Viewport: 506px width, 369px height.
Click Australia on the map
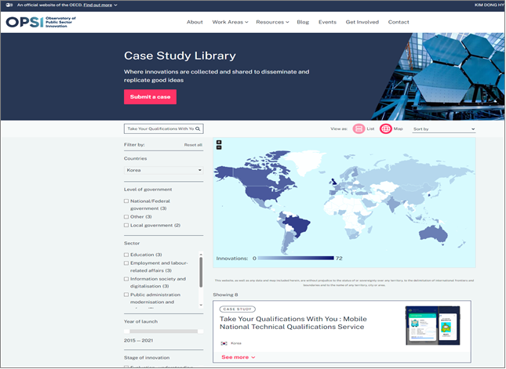[x=433, y=234]
